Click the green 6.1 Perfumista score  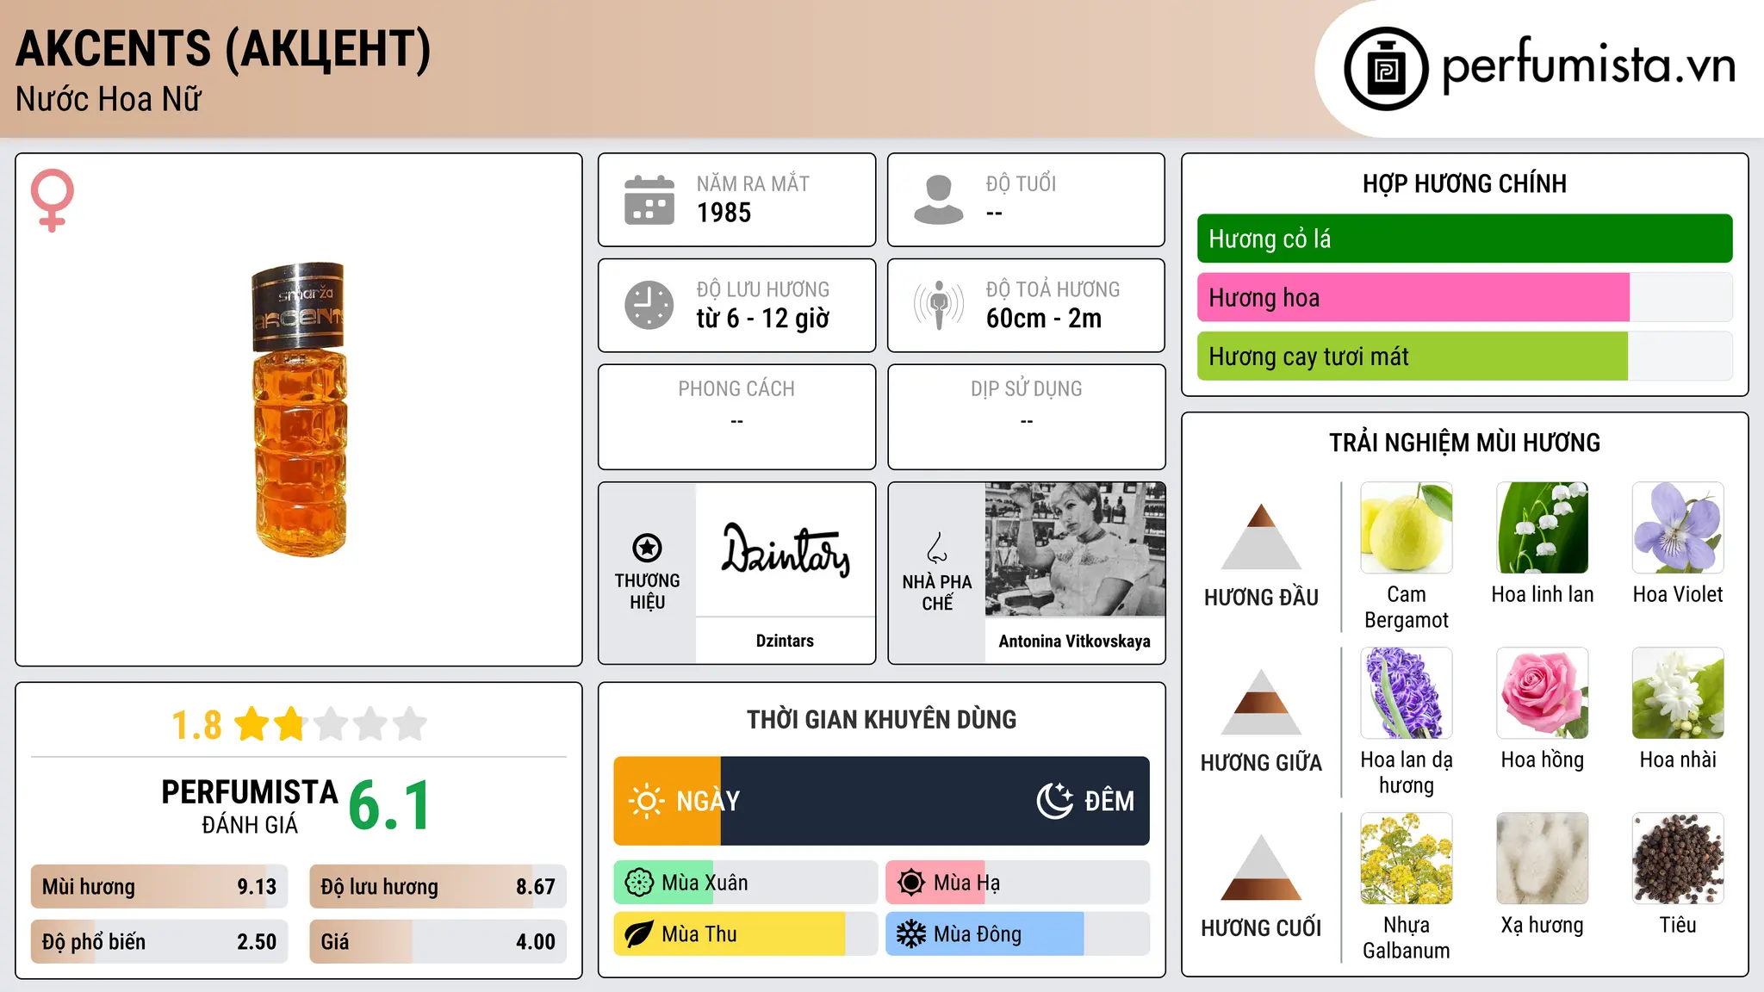click(389, 805)
